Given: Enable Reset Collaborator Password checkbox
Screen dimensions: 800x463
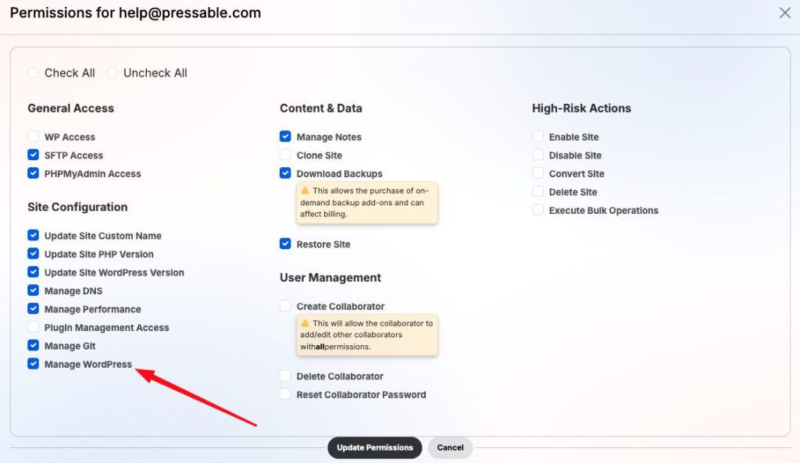Looking at the screenshot, I should (286, 394).
